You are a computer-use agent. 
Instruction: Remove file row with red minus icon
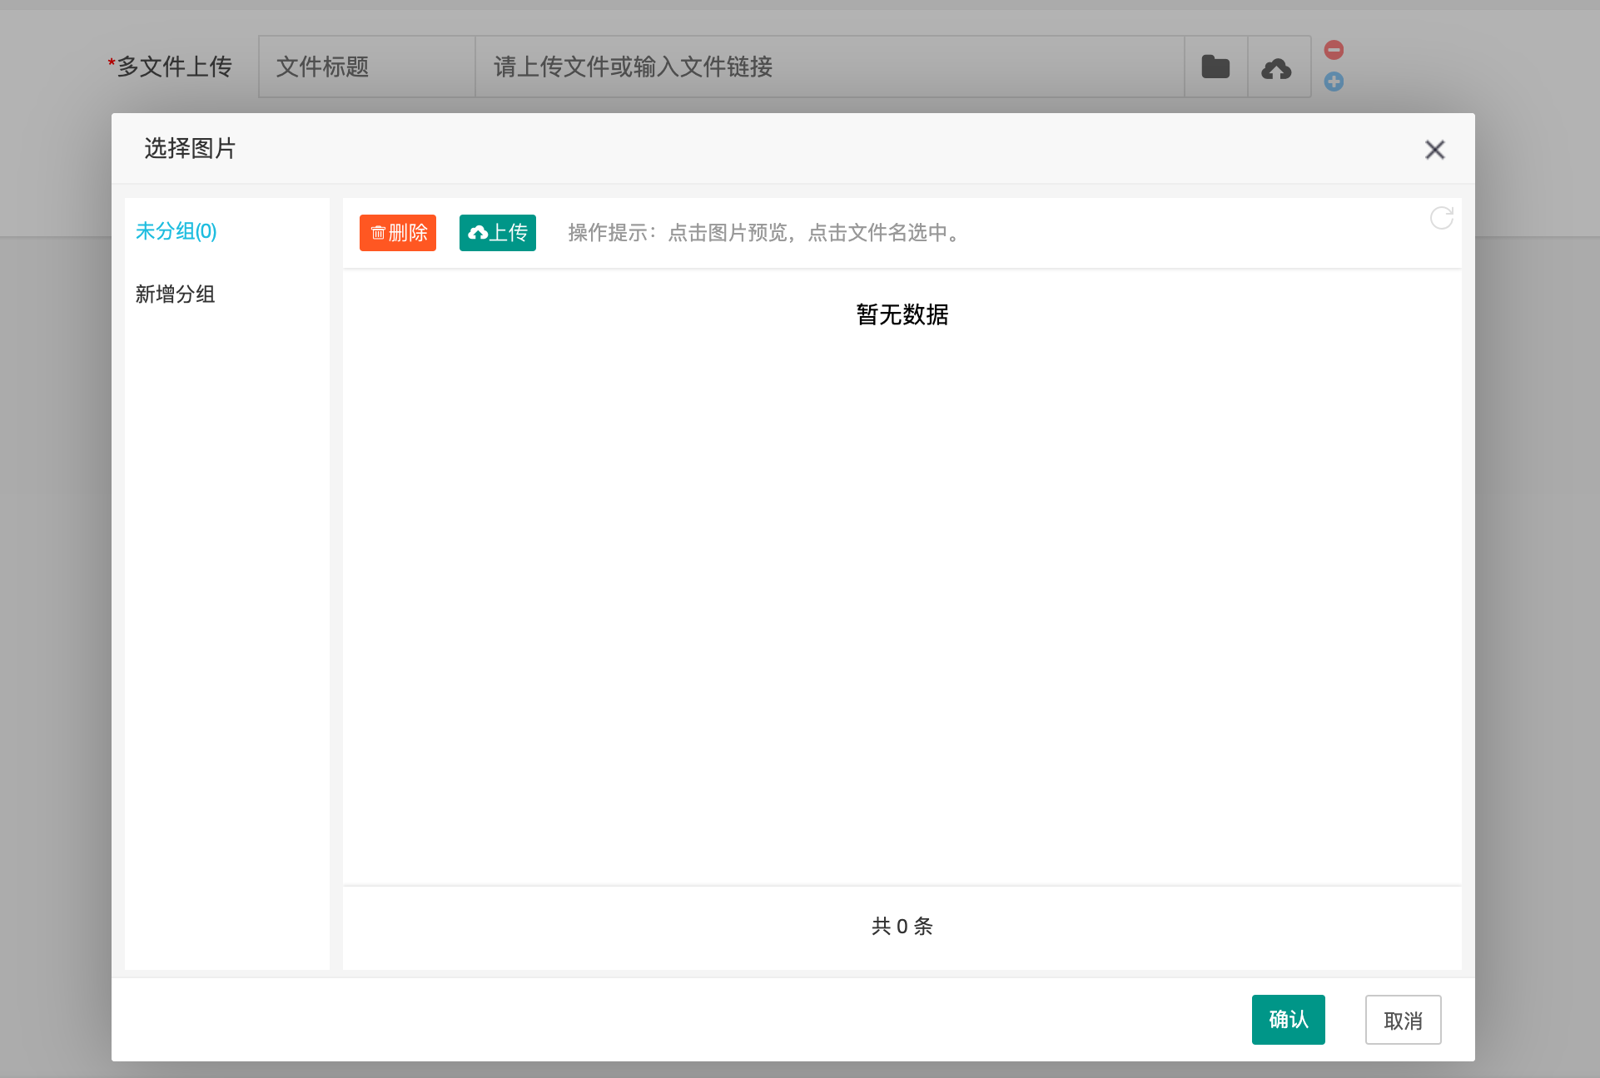click(x=1334, y=50)
